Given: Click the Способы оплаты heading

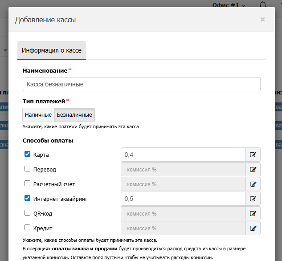Looking at the screenshot, I should coord(48,141).
